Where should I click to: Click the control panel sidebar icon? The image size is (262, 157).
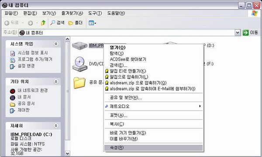pyautogui.click(x=13, y=111)
